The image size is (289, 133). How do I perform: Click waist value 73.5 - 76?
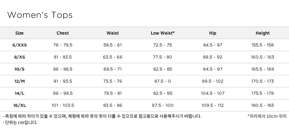113,81
